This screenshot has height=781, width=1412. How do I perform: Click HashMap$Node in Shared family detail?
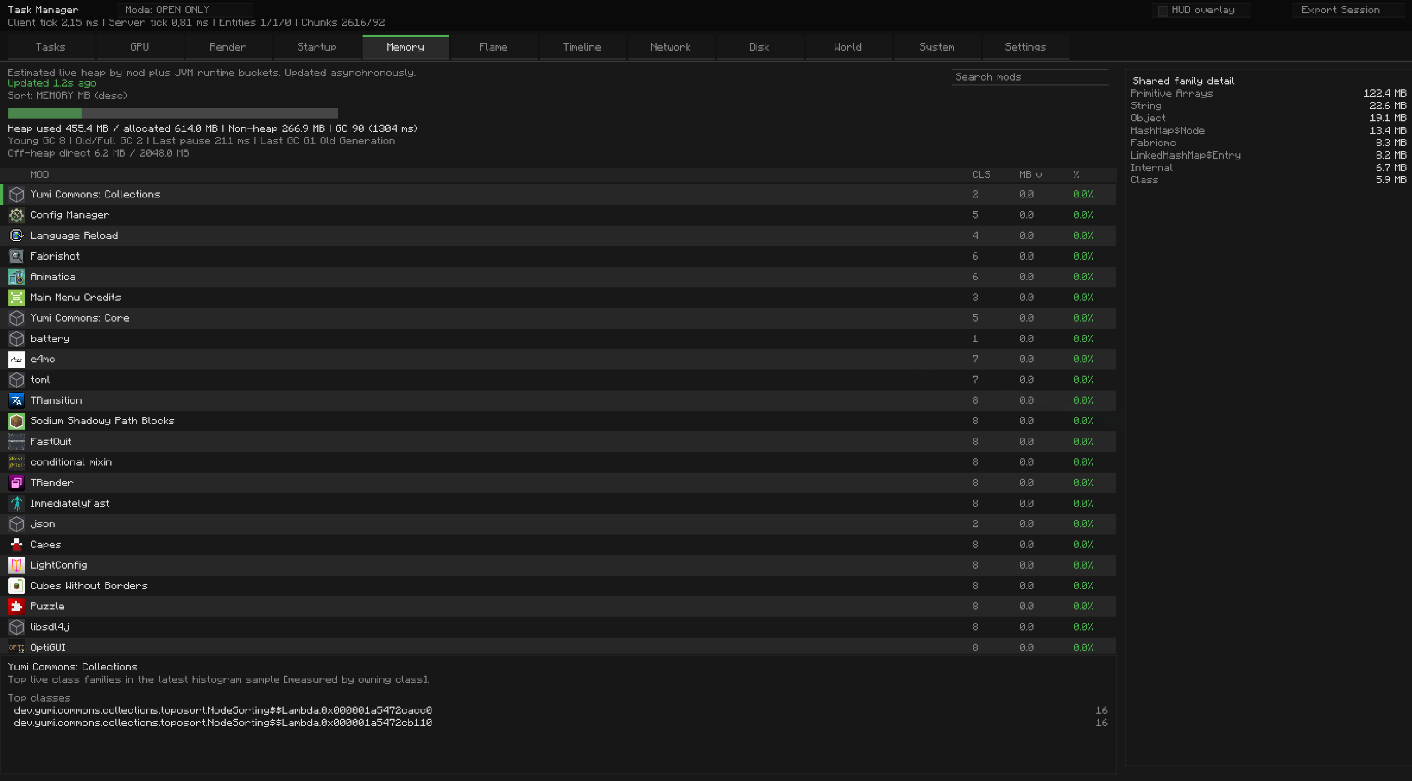coord(1168,131)
